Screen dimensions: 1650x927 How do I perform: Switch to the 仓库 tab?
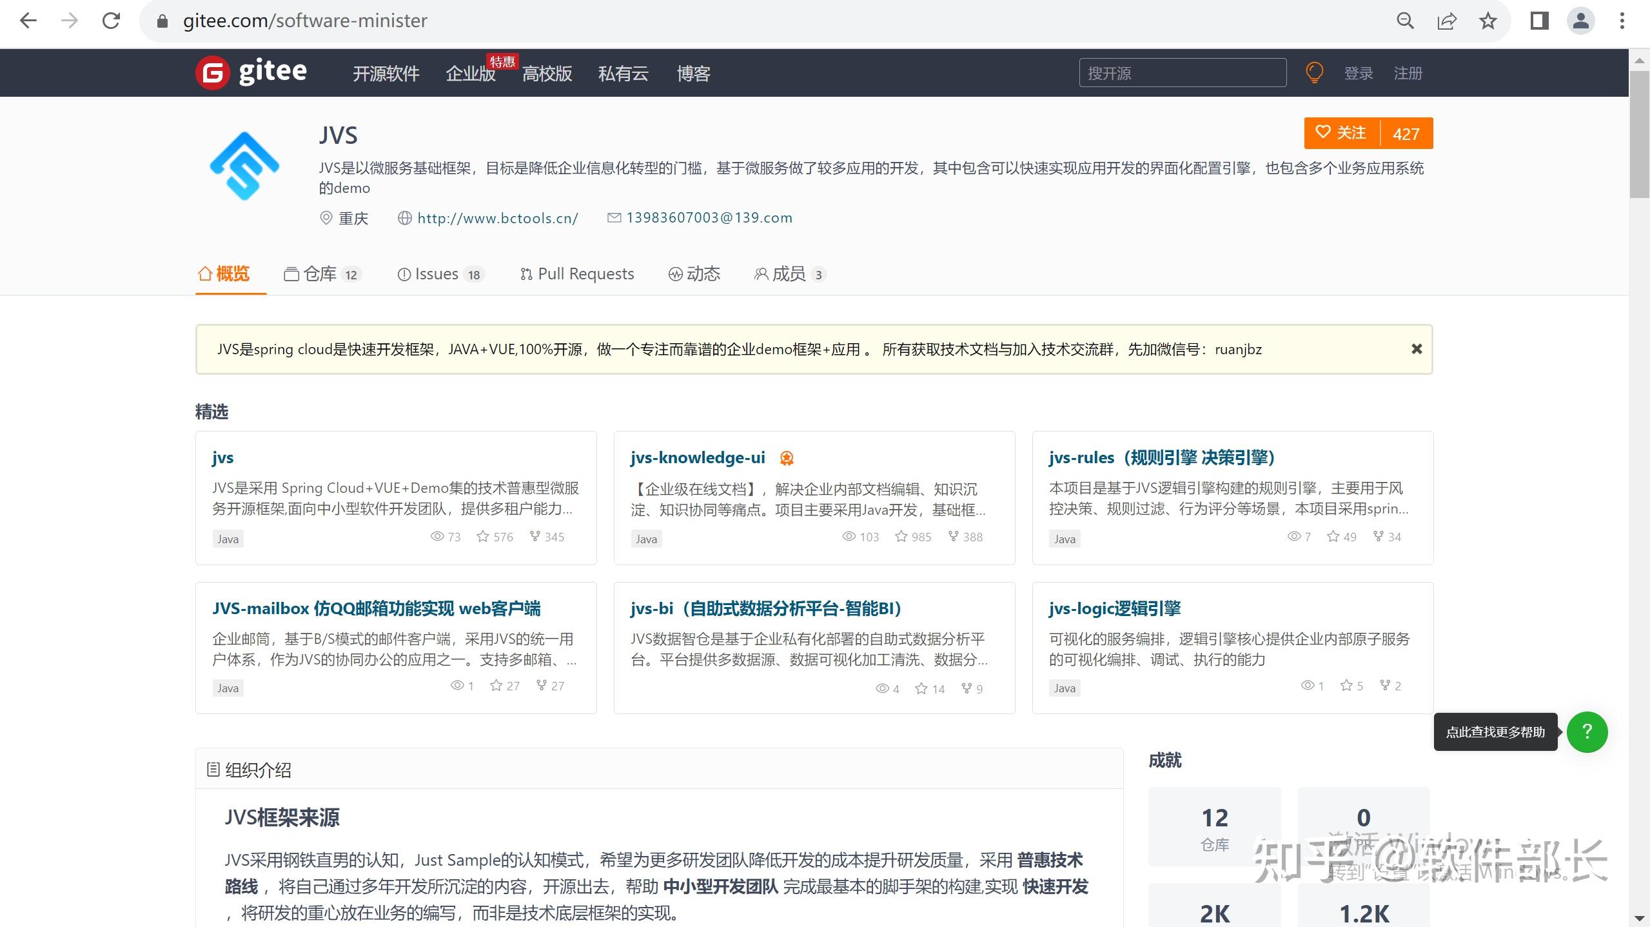pyautogui.click(x=322, y=274)
